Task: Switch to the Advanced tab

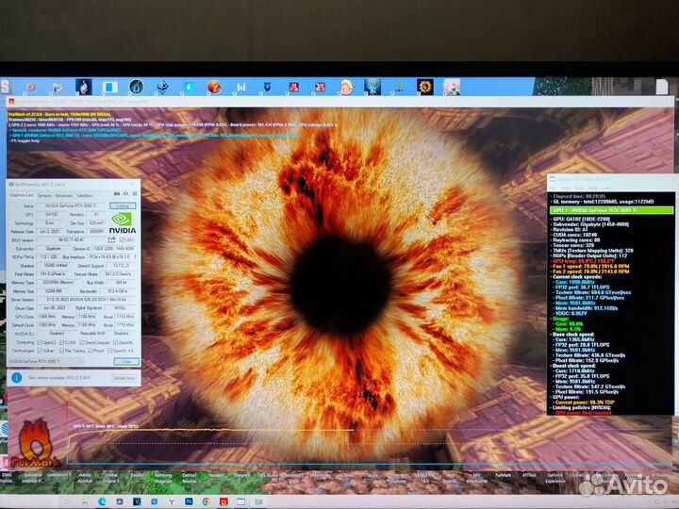Action: tap(64, 196)
